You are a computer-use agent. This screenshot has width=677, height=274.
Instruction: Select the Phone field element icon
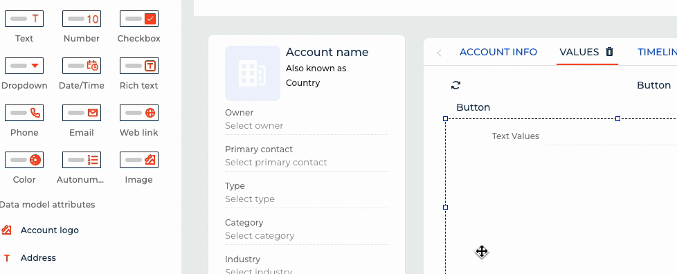(x=24, y=113)
